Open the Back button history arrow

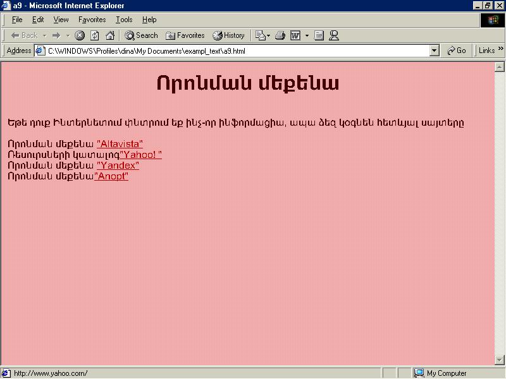click(44, 35)
